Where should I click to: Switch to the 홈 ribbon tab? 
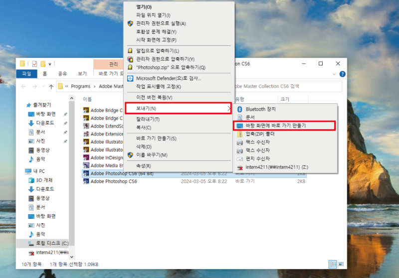(x=45, y=74)
